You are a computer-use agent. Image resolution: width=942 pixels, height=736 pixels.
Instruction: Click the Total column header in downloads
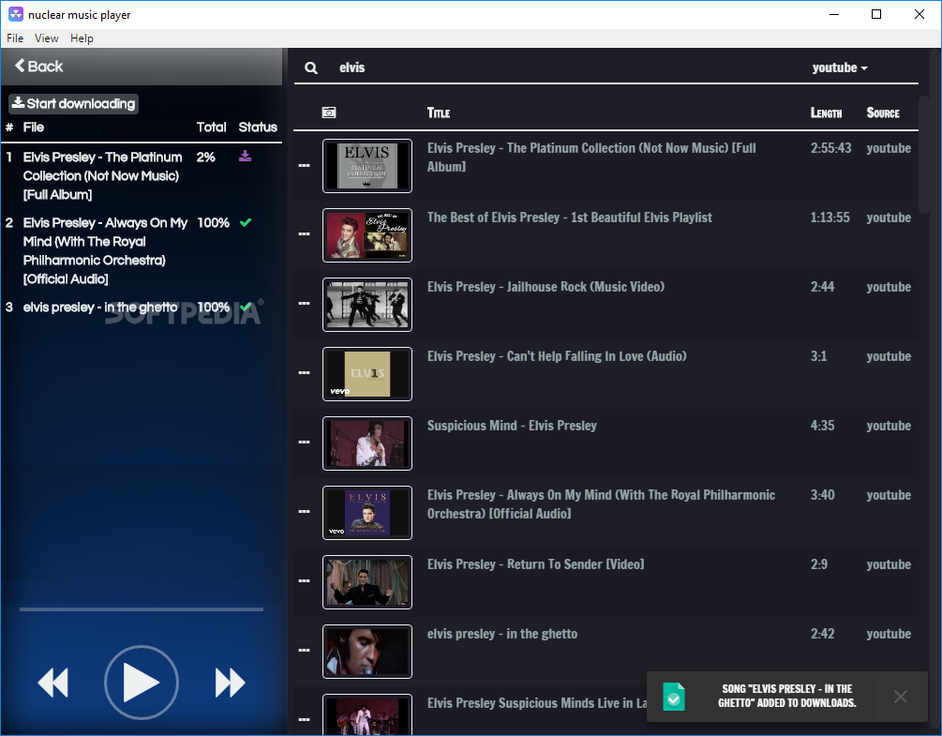pos(212,127)
